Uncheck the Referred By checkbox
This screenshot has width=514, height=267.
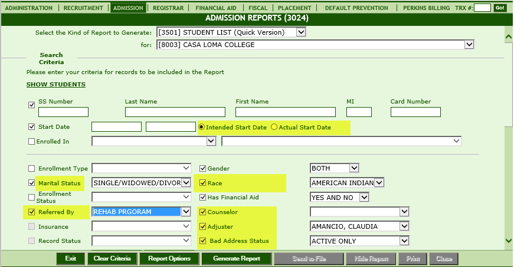point(31,212)
